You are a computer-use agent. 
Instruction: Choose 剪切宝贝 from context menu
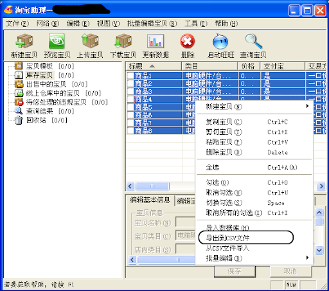click(254, 132)
